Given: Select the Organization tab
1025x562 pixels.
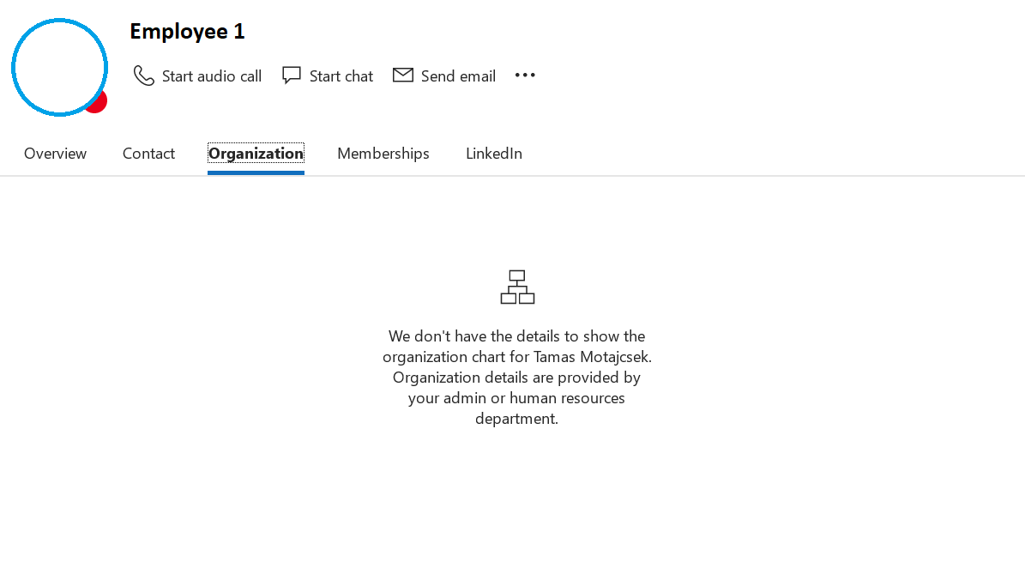Looking at the screenshot, I should [x=256, y=153].
